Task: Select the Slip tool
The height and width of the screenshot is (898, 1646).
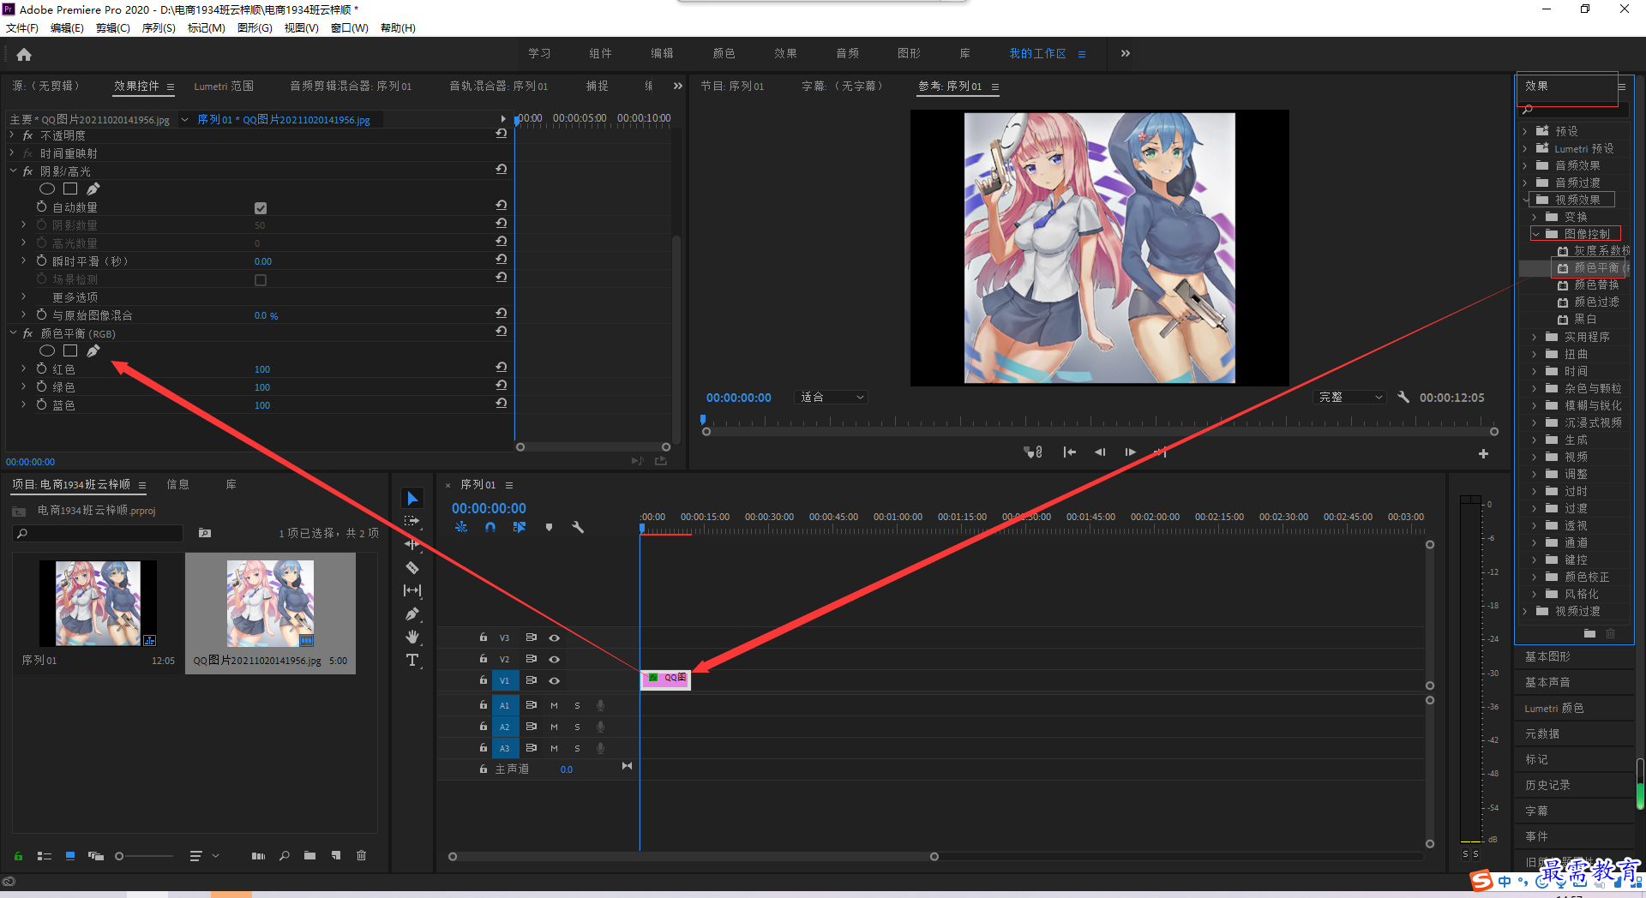Action: click(x=412, y=590)
